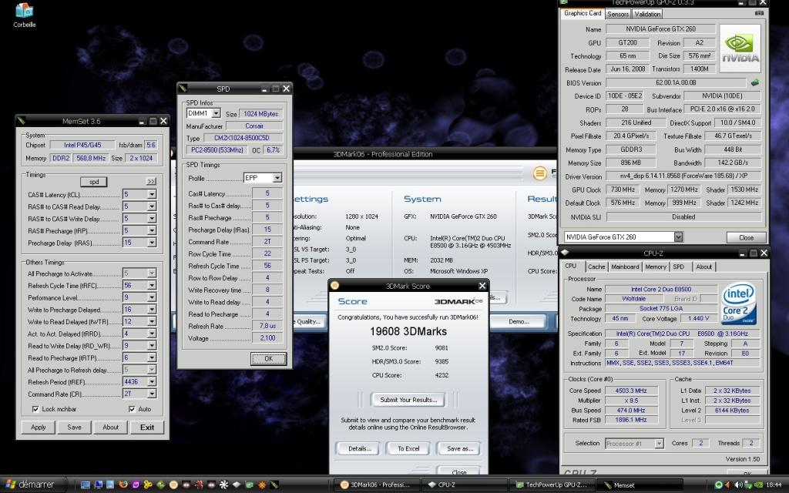Click the 3DMark orange circle quick launch icon
This screenshot has height=493, width=789.
point(173,485)
